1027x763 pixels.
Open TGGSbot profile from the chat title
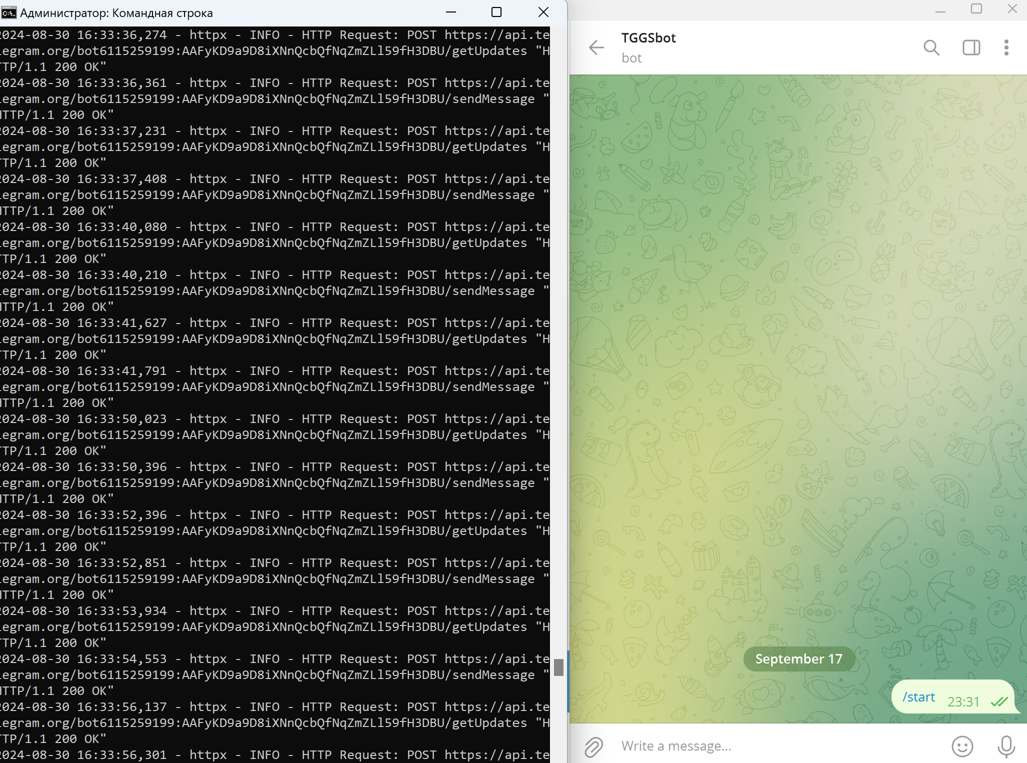648,38
